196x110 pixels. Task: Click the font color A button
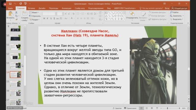pos(72,18)
